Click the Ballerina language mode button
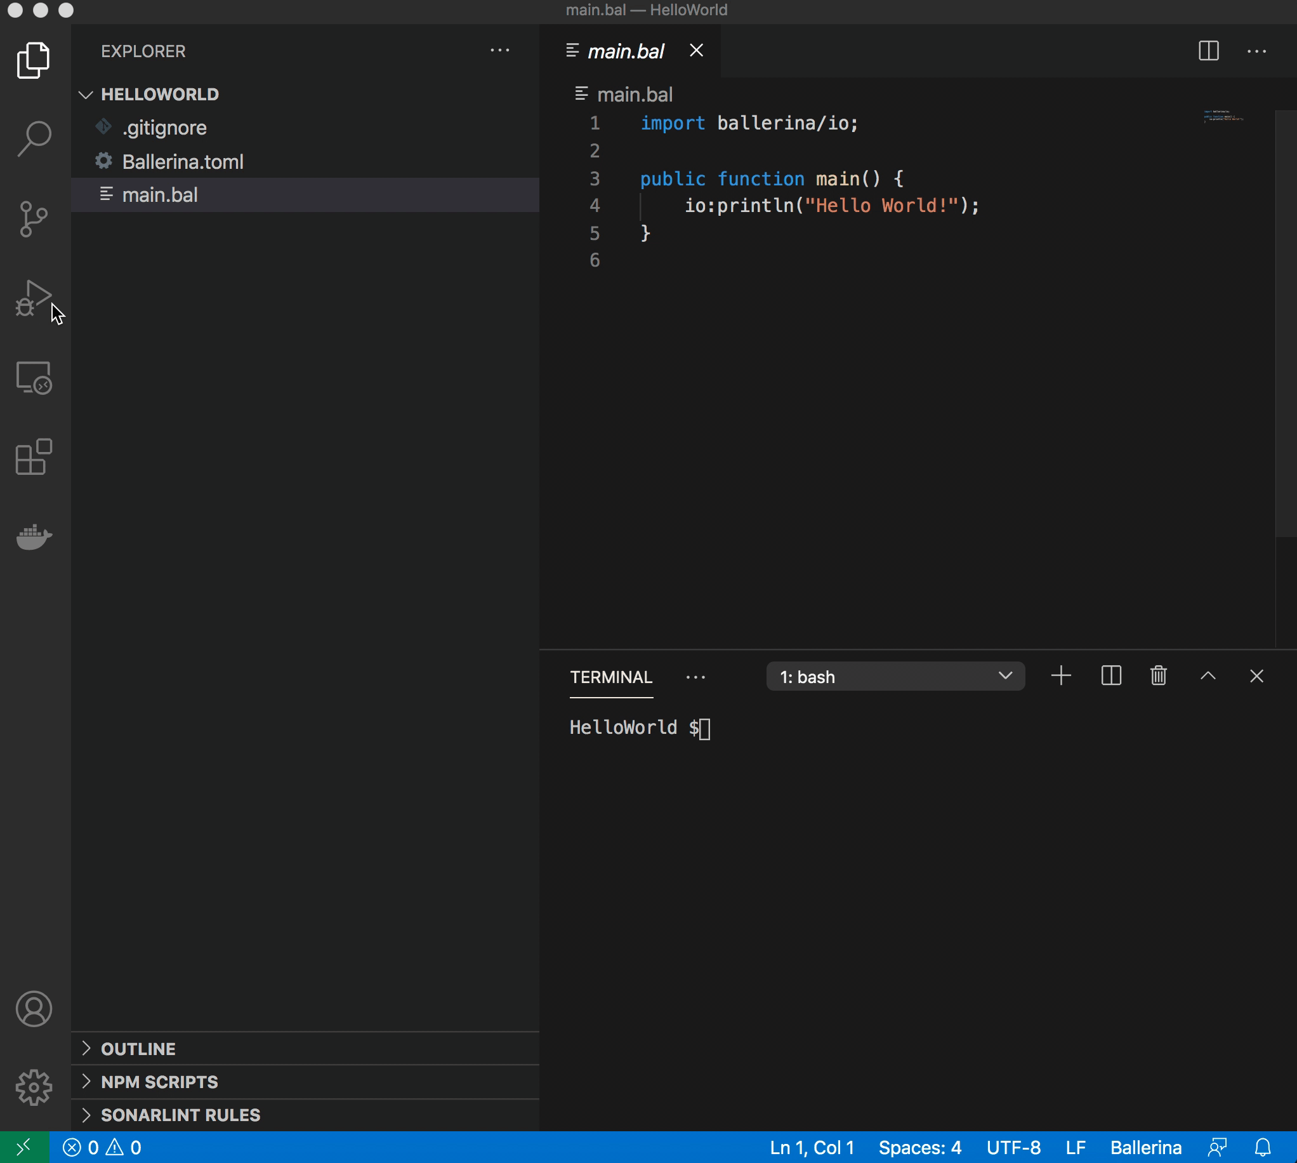Viewport: 1297px width, 1163px height. click(1145, 1148)
